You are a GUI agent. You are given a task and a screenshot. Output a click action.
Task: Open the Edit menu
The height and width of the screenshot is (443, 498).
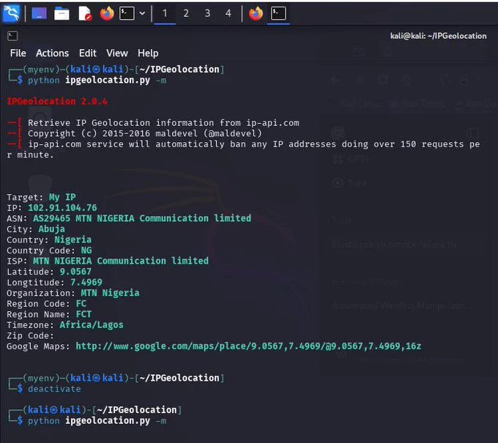tap(88, 53)
